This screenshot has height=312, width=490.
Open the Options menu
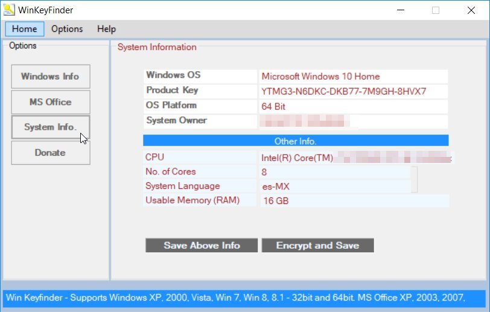(x=67, y=29)
